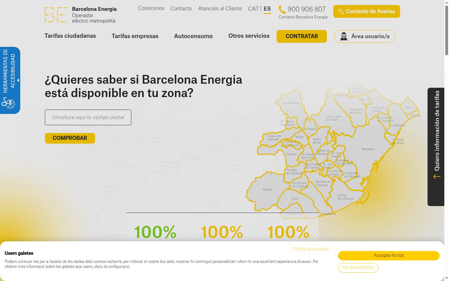Open the Contacto link
Viewport: 449px width, 281px height.
point(181,8)
